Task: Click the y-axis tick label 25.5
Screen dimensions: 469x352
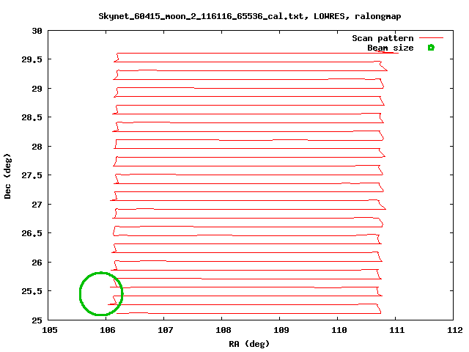Action: point(32,291)
